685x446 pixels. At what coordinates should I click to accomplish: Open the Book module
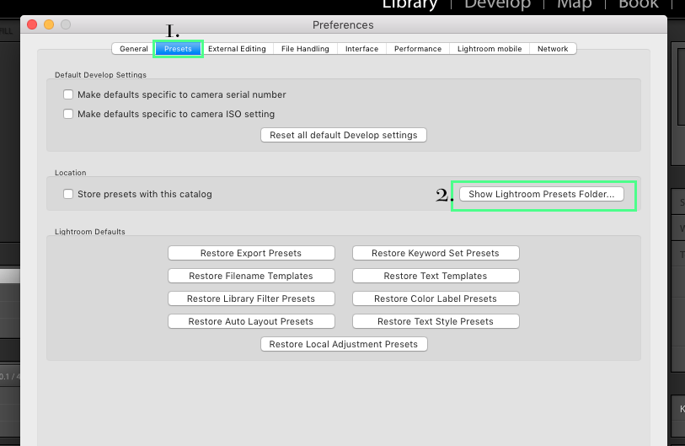click(639, 4)
